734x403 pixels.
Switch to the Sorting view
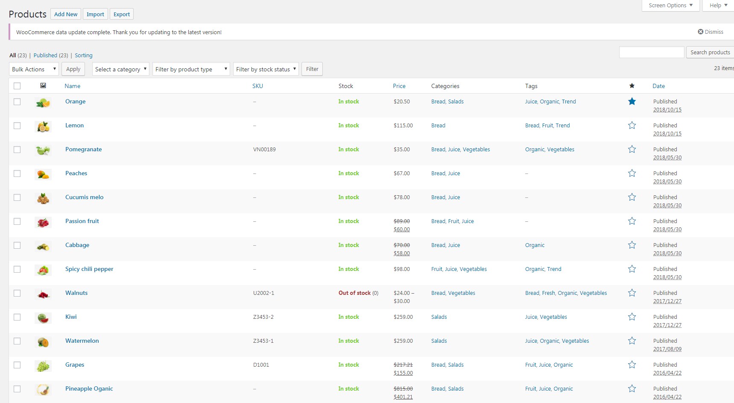[x=84, y=55]
